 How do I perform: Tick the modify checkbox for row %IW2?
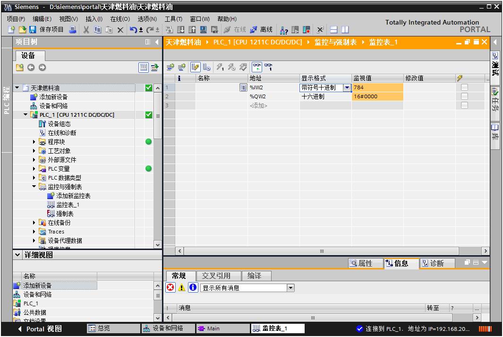464,87
